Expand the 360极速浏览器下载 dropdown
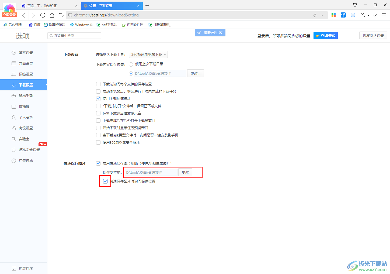Image resolution: width=390 pixels, height=274 pixels. (x=148, y=54)
